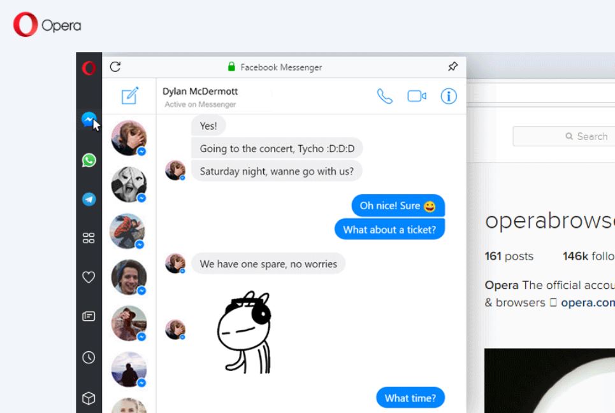The height and width of the screenshot is (413, 615).
Task: Click the sender avatar beside the sticker
Action: coord(175,330)
